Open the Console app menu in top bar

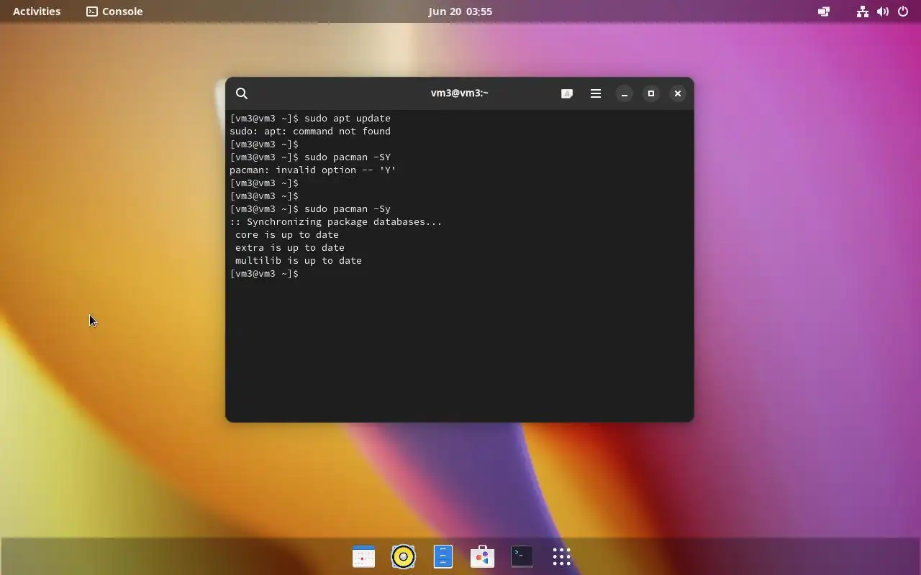pyautogui.click(x=114, y=11)
